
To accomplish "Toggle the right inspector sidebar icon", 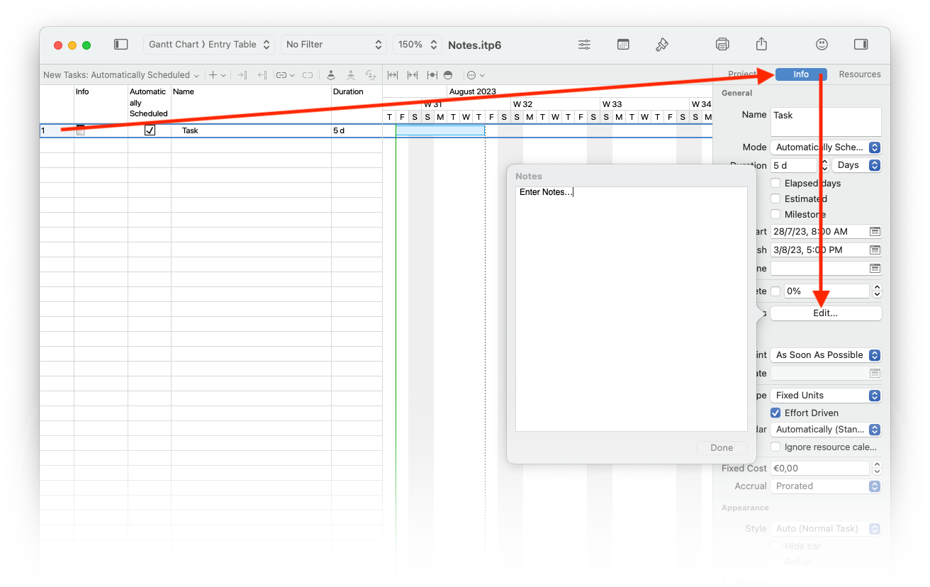I will [861, 45].
